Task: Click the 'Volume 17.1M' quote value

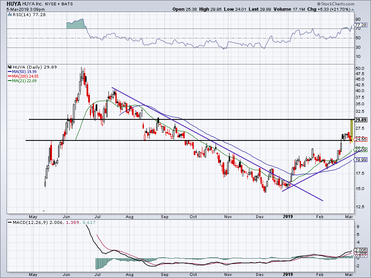Action: pyautogui.click(x=289, y=9)
